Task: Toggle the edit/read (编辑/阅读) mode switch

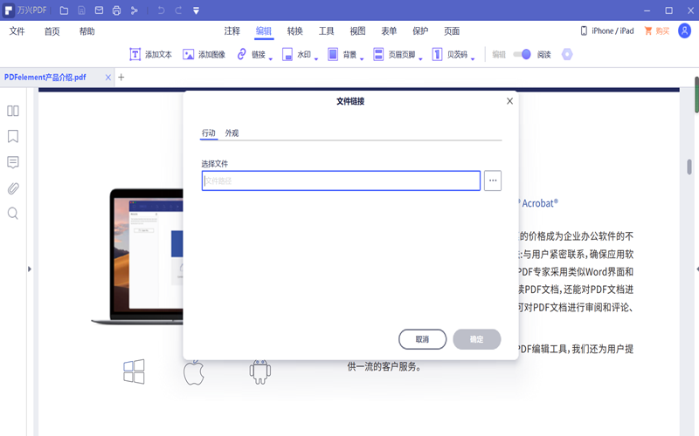Action: (522, 54)
